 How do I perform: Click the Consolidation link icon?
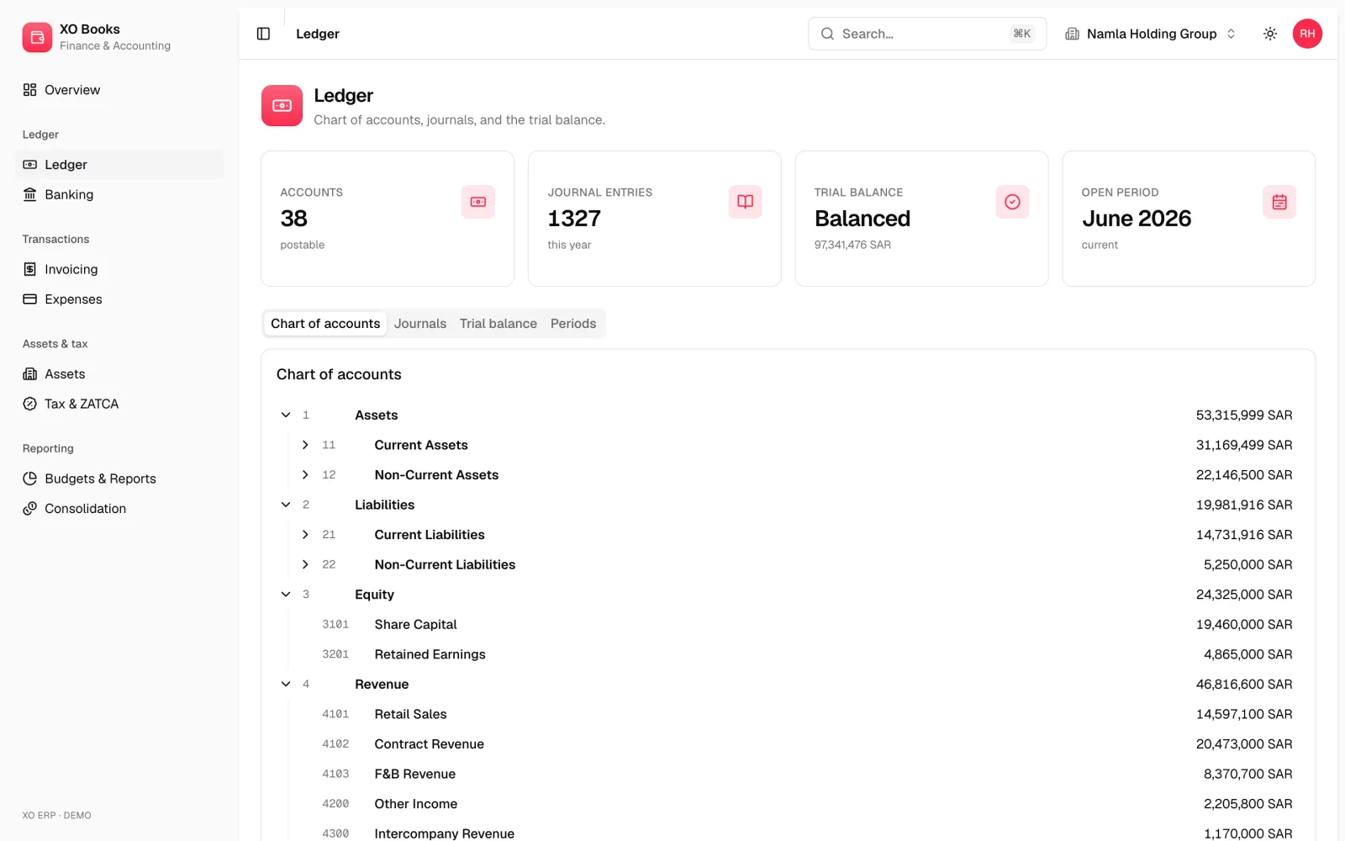(29, 509)
